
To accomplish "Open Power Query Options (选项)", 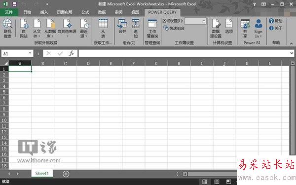I will (x=229, y=27).
